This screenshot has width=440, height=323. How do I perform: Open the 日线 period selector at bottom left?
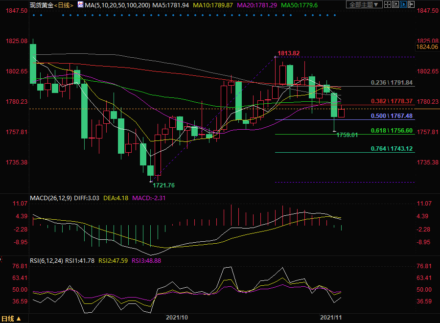click(x=11, y=319)
